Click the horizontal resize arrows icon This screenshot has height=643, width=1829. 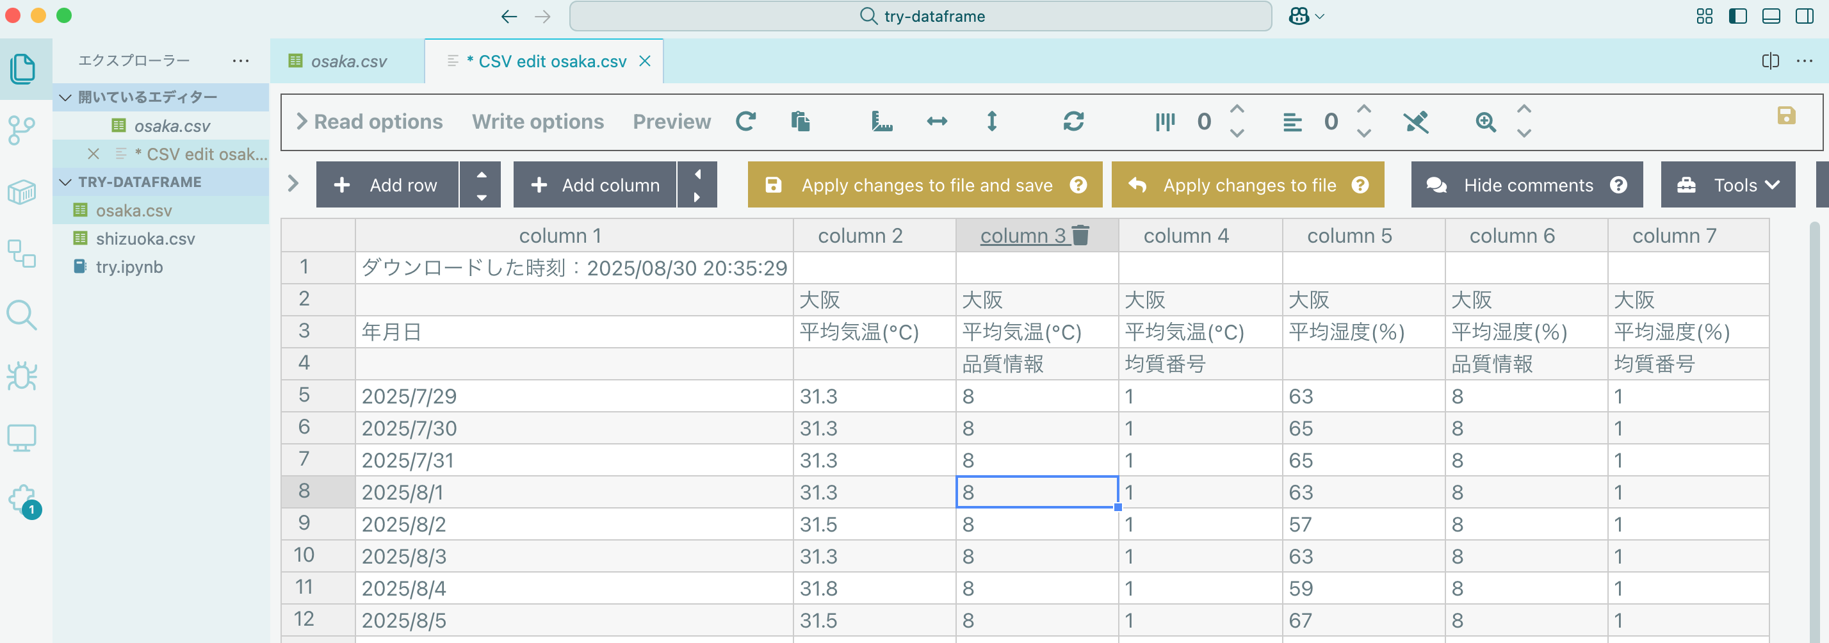(x=936, y=122)
